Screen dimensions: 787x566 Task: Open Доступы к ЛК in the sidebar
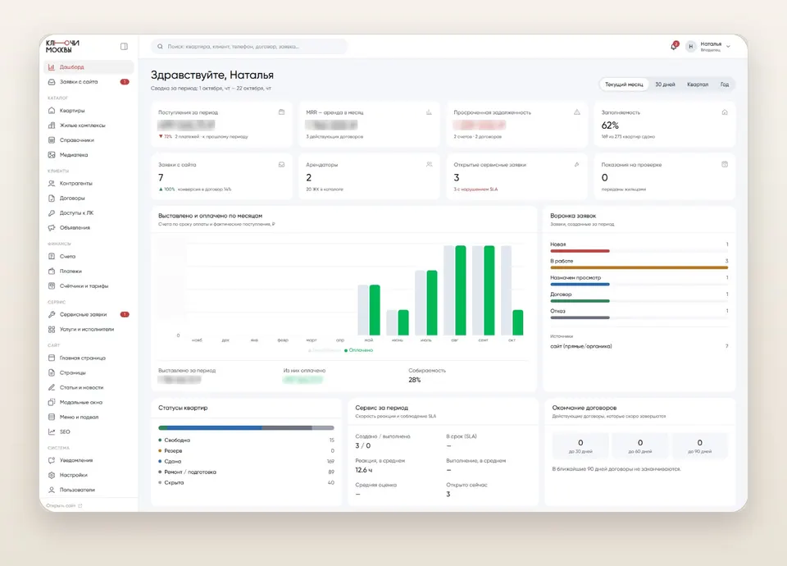[89, 213]
